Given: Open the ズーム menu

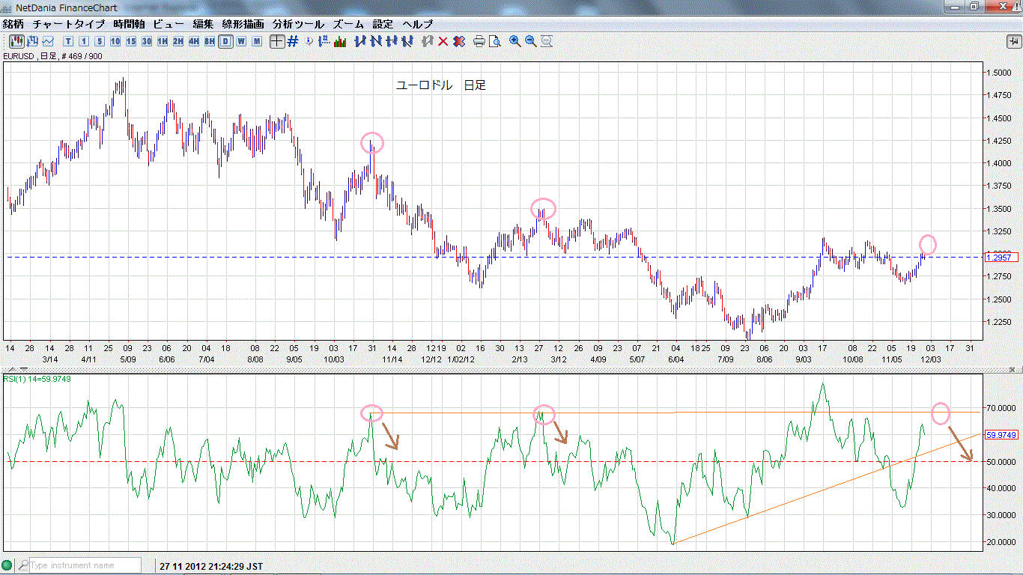Looking at the screenshot, I should [348, 24].
